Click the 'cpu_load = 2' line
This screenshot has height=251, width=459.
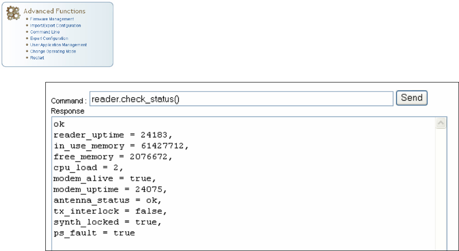click(88, 167)
